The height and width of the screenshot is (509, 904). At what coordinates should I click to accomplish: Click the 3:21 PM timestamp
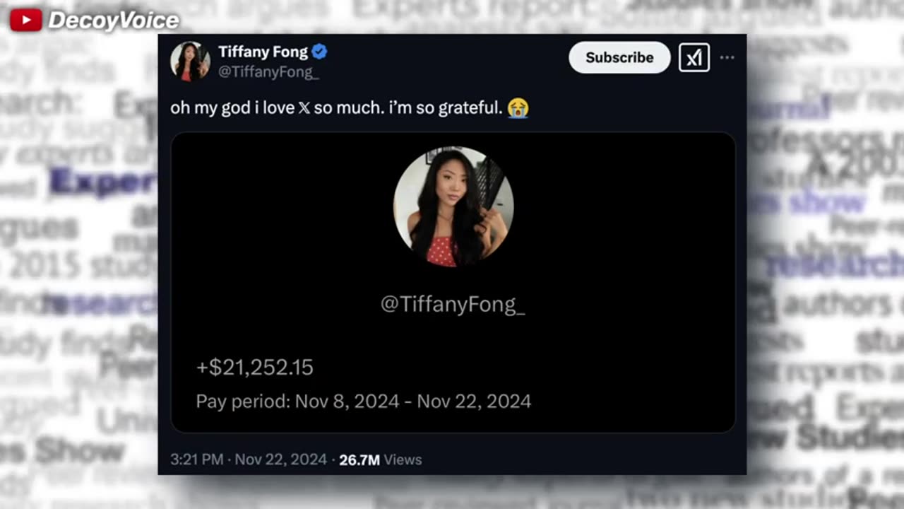coord(197,460)
